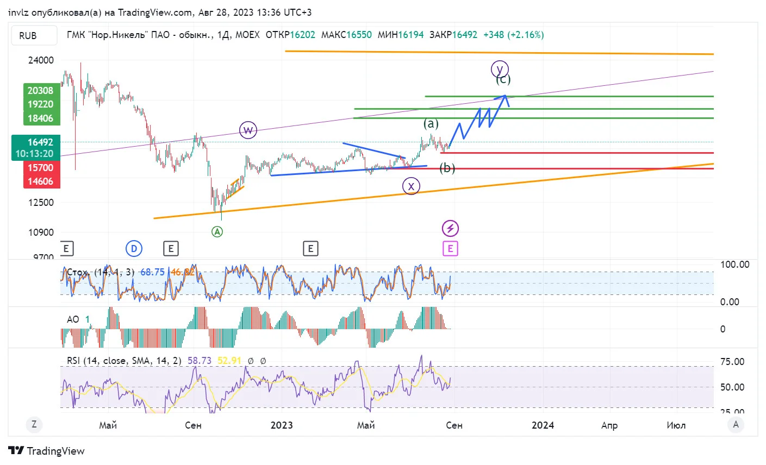Open the pink E earnings marker

pyautogui.click(x=450, y=249)
